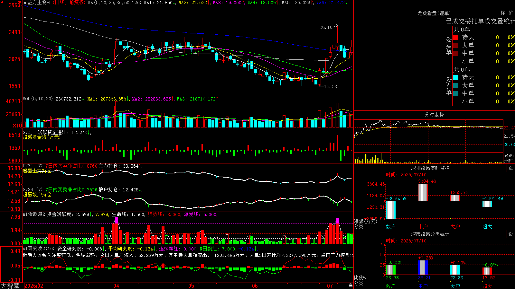Select the SVZJ indicator label
This screenshot has height=289, width=515.
(28, 132)
